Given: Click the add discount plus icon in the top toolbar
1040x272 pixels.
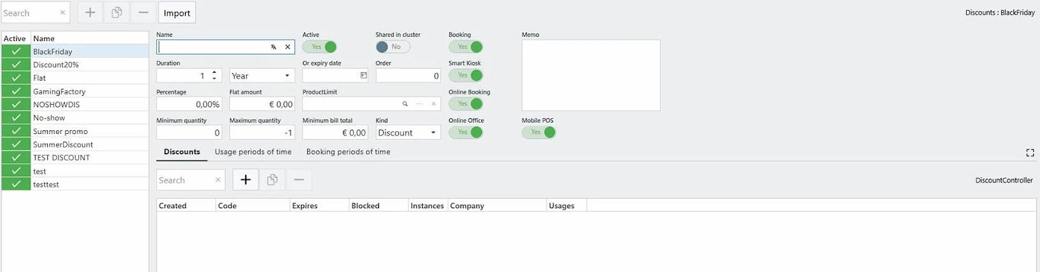Looking at the screenshot, I should pyautogui.click(x=90, y=13).
